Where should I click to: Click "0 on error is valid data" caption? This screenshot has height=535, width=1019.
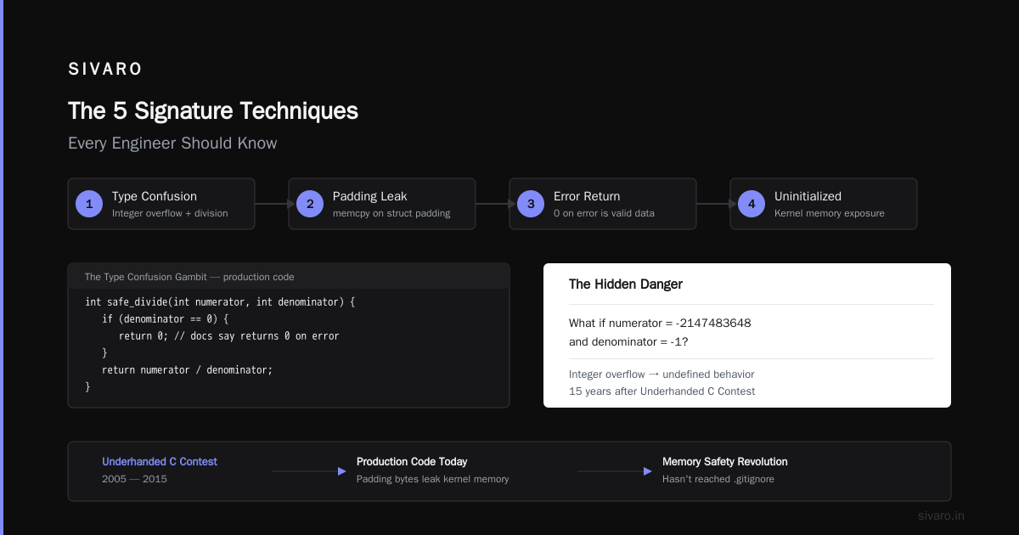[x=604, y=213]
